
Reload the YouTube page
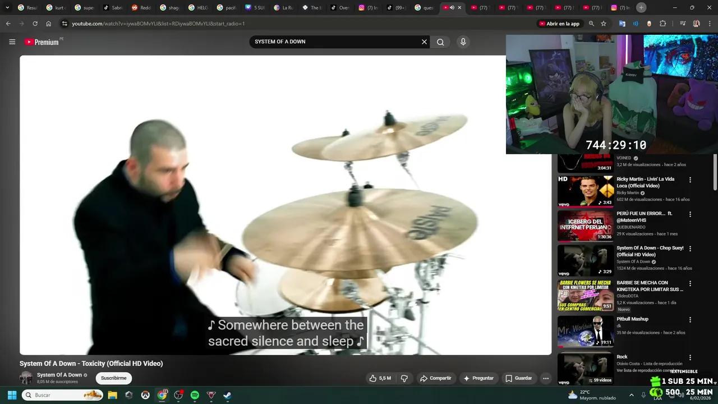click(x=35, y=24)
